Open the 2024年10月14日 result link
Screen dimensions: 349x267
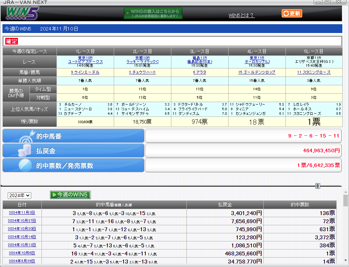22,237
